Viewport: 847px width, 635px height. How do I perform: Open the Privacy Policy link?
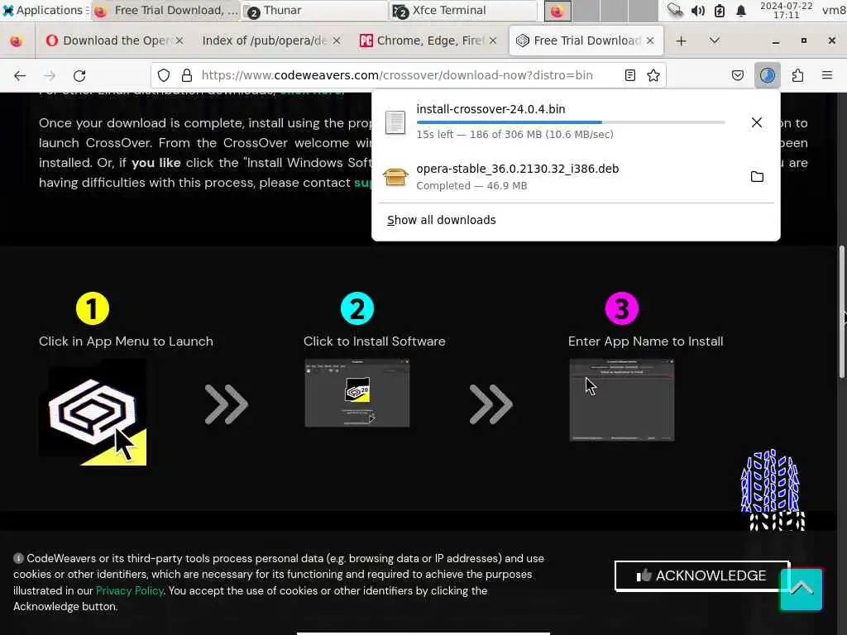click(130, 590)
